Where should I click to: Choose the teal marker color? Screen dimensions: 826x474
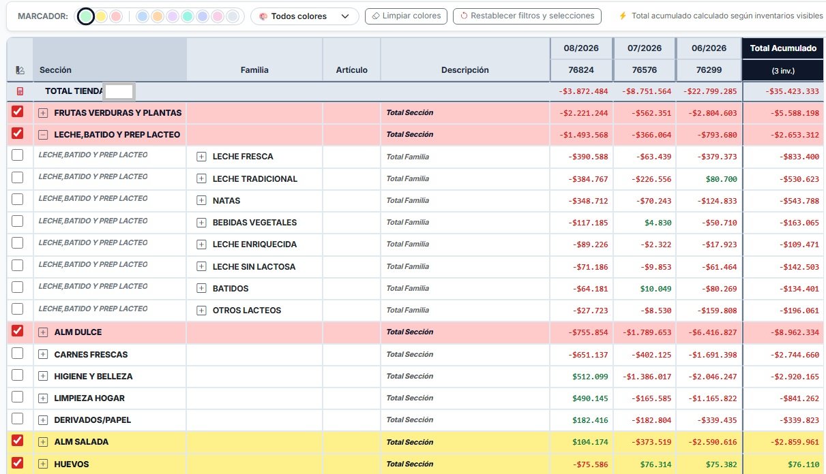click(x=187, y=16)
